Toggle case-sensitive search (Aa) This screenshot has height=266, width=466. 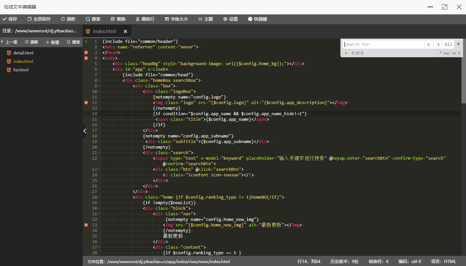point(446,53)
